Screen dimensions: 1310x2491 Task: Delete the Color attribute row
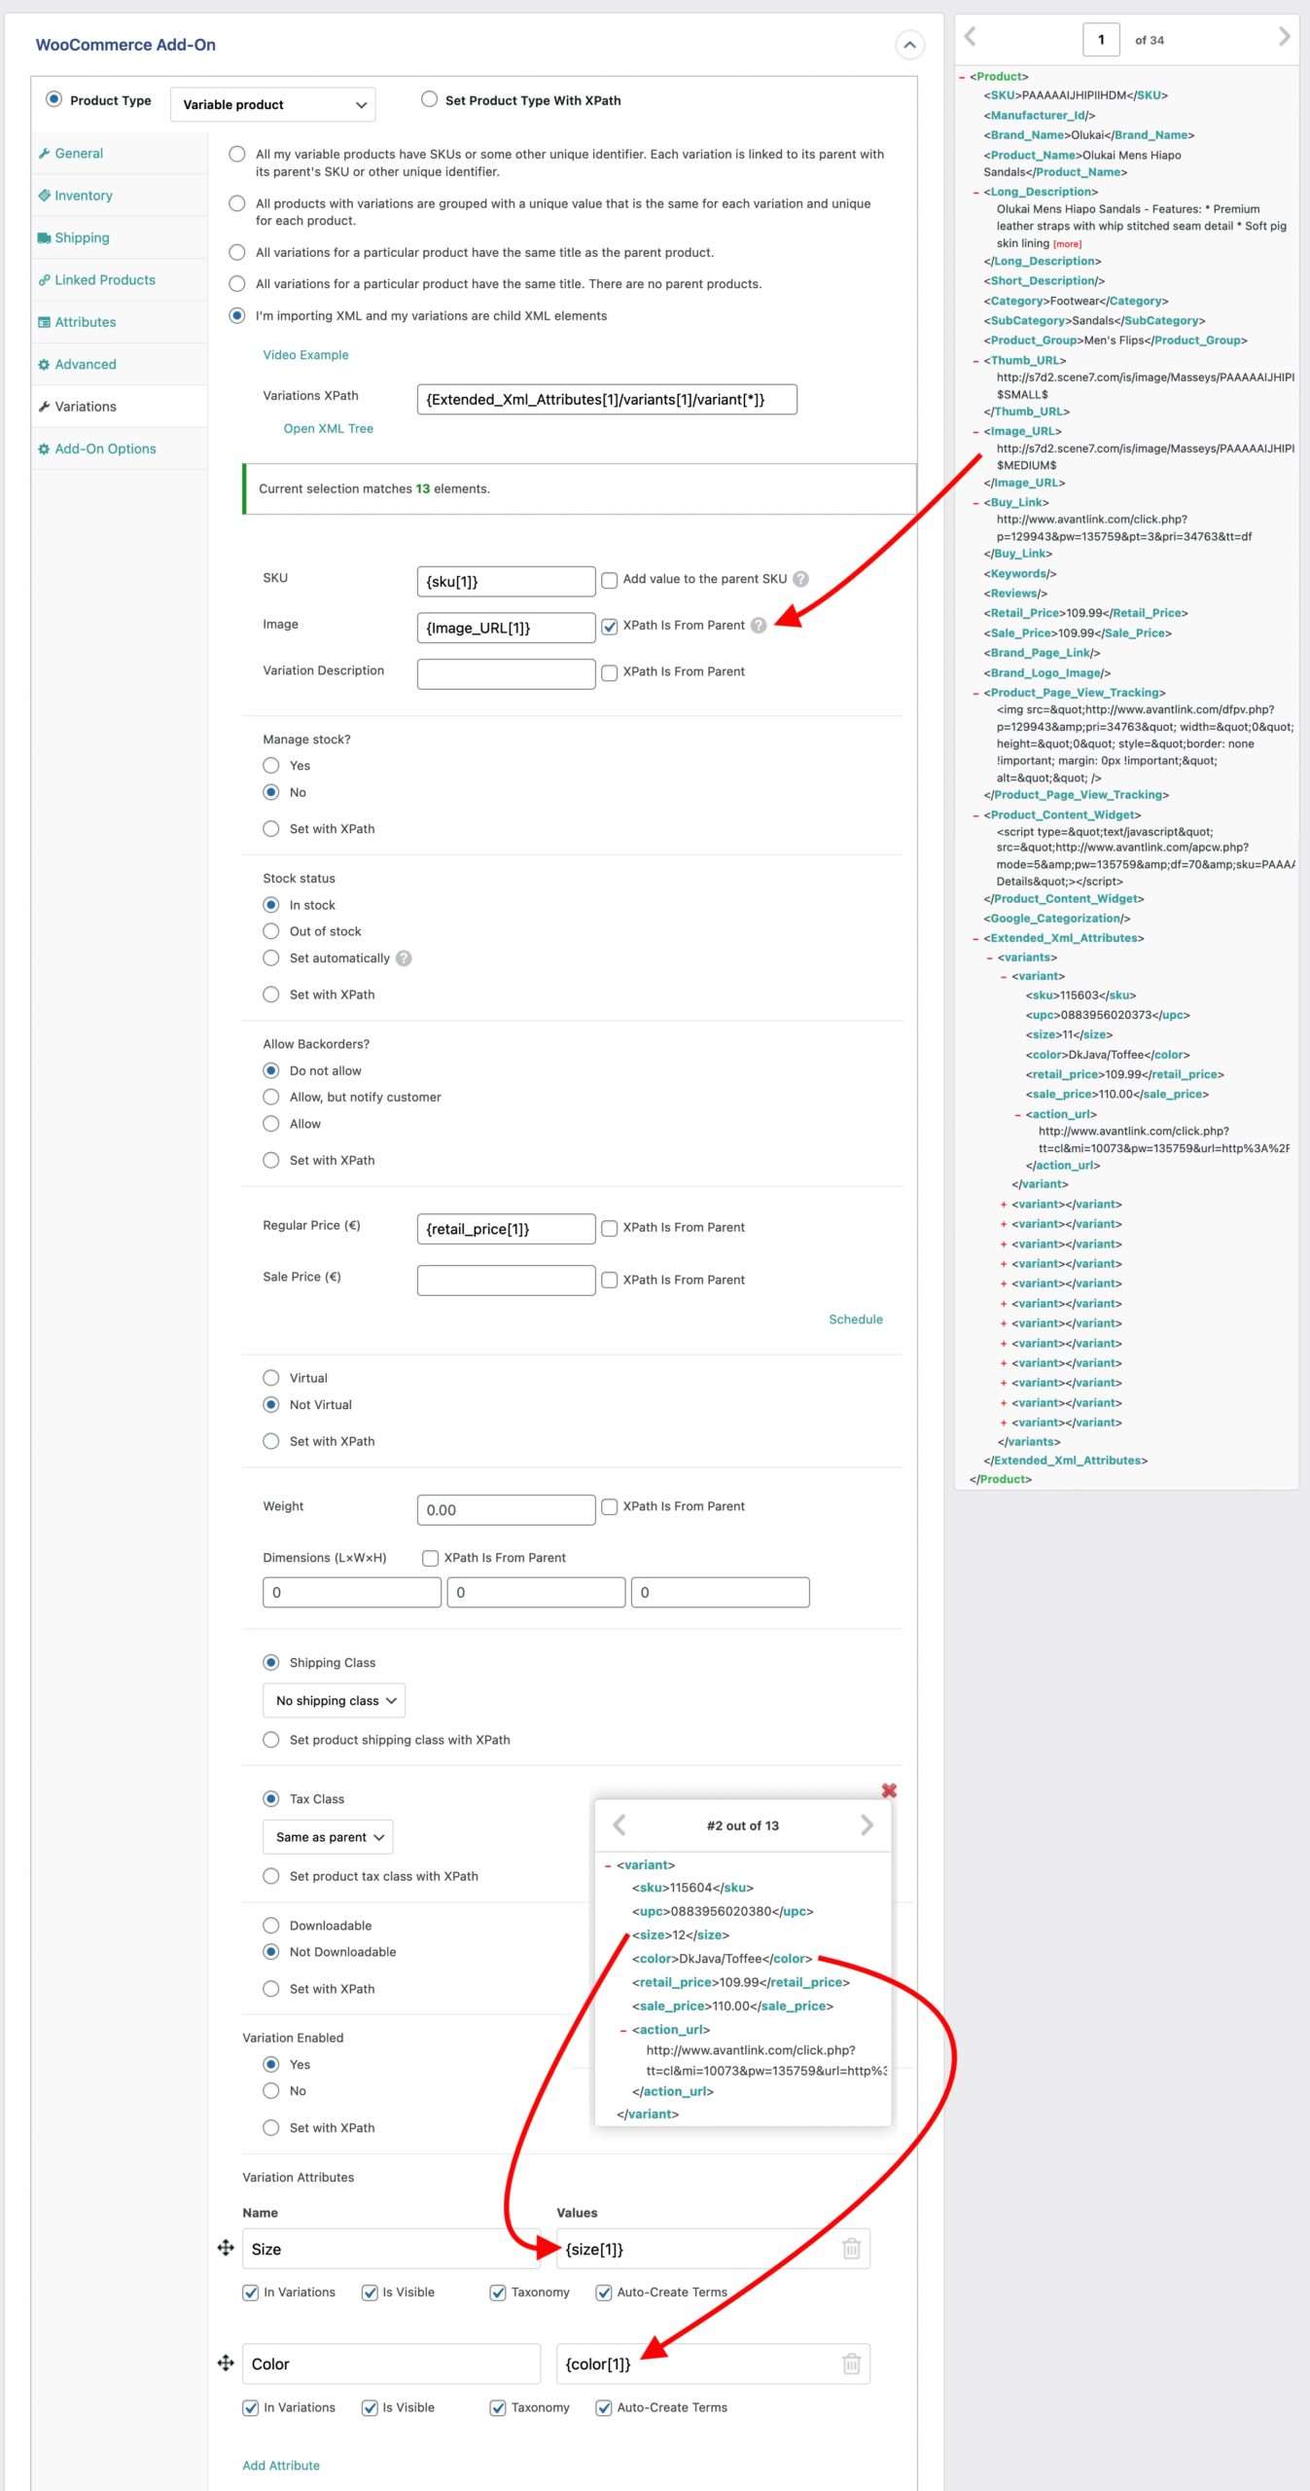tap(851, 2364)
